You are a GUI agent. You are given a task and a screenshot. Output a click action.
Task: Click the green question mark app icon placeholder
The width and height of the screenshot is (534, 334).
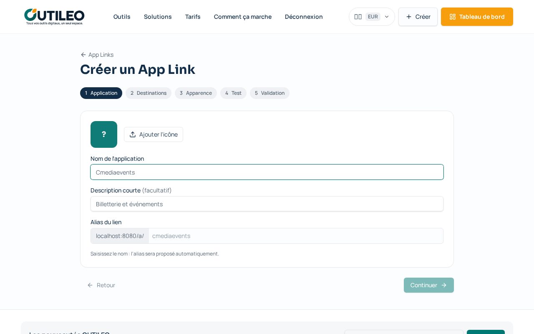(104, 134)
